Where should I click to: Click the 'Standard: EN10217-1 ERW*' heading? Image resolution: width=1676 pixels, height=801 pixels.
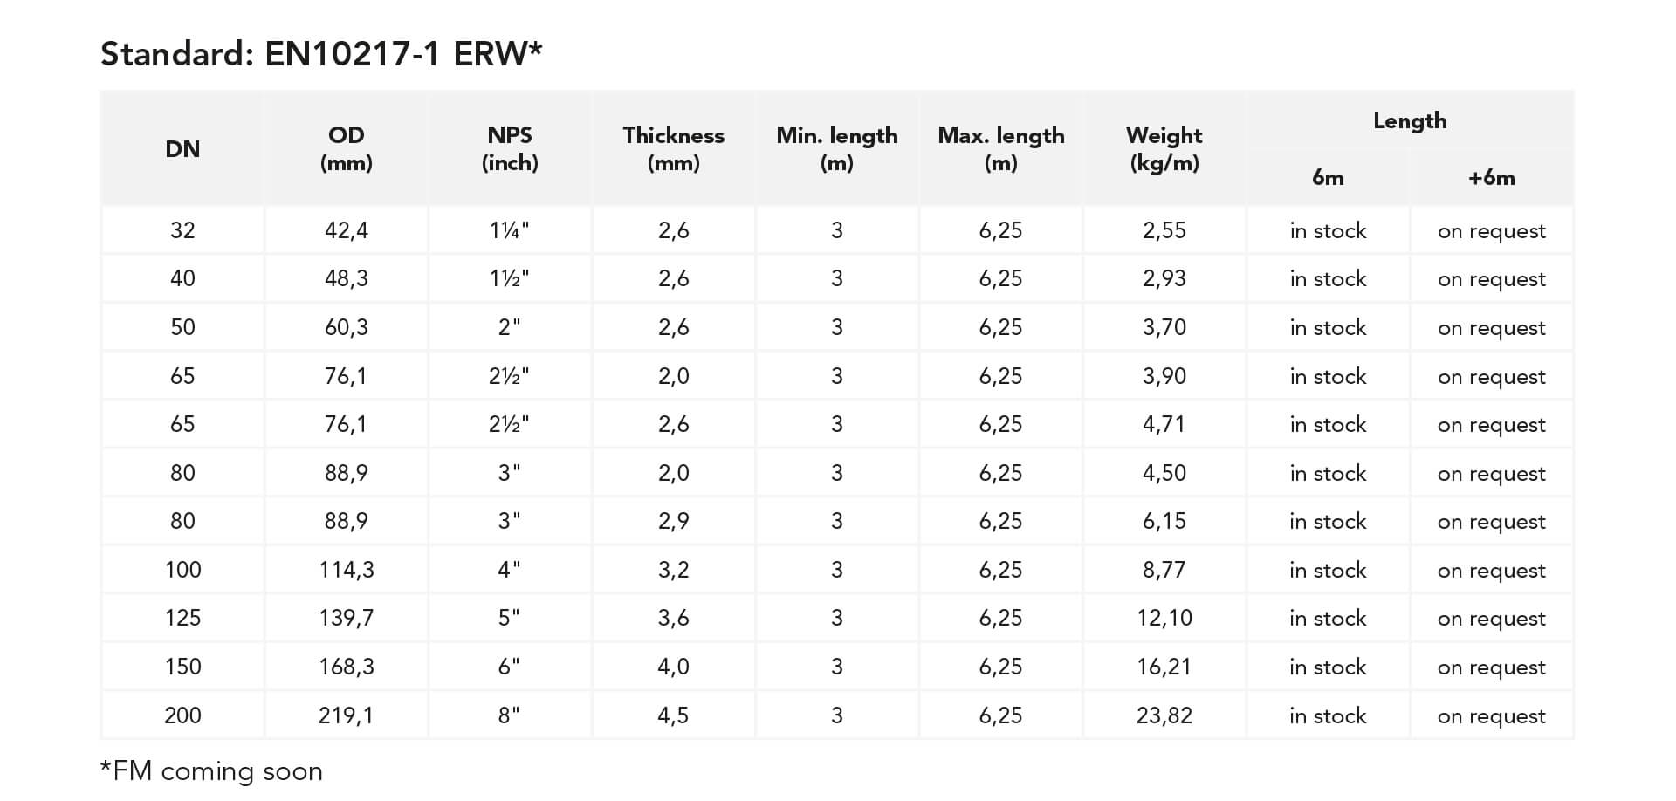(x=321, y=54)
